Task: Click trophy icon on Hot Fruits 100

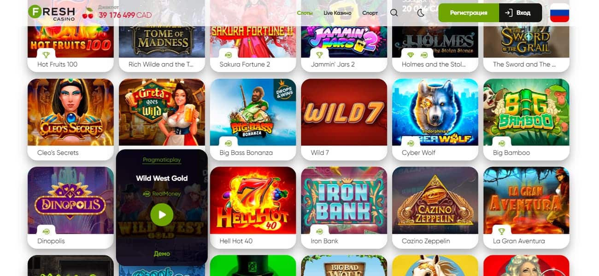Action: pyautogui.click(x=46, y=55)
